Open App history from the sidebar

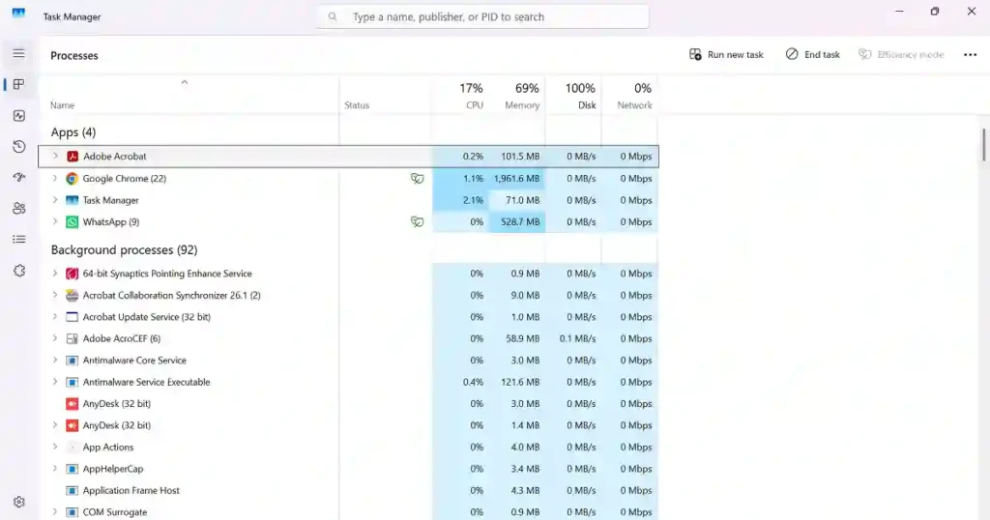(19, 146)
